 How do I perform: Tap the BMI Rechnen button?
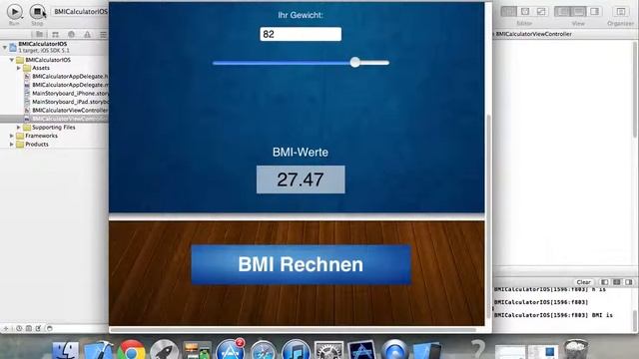tap(301, 264)
